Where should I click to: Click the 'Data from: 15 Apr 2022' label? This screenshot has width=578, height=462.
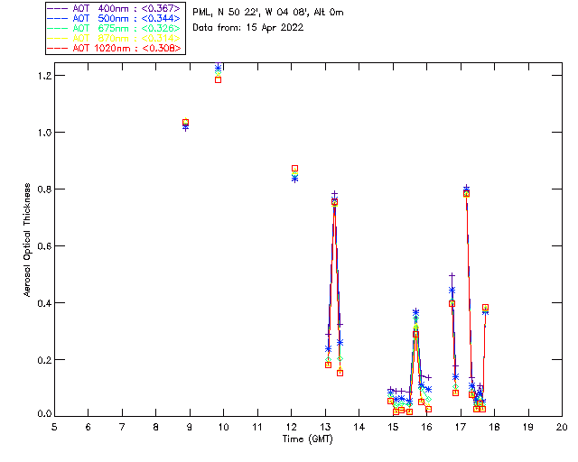tap(248, 28)
